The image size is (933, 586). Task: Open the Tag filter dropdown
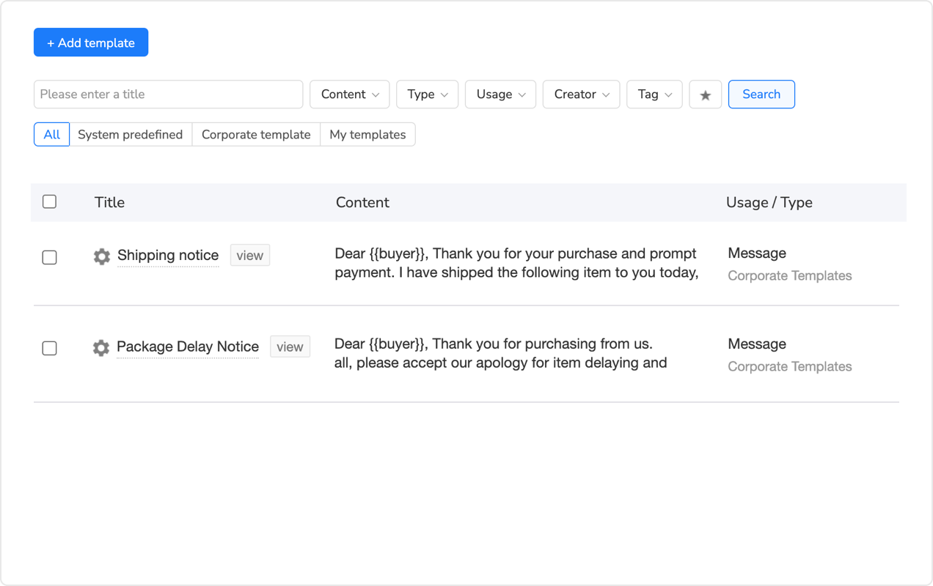[x=654, y=94]
